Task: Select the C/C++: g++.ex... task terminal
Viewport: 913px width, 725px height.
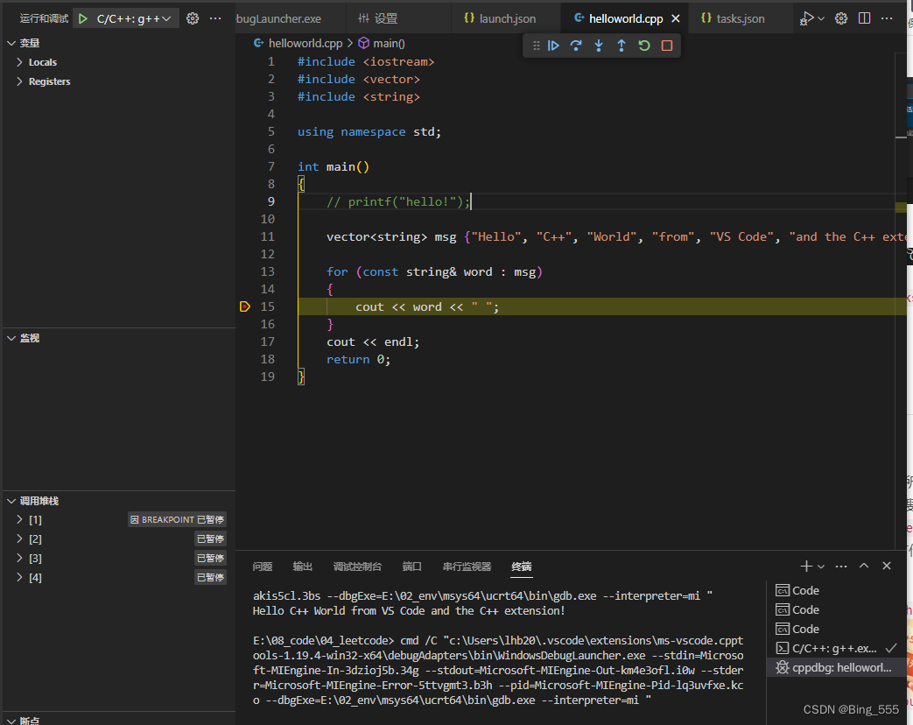Action: (x=836, y=648)
